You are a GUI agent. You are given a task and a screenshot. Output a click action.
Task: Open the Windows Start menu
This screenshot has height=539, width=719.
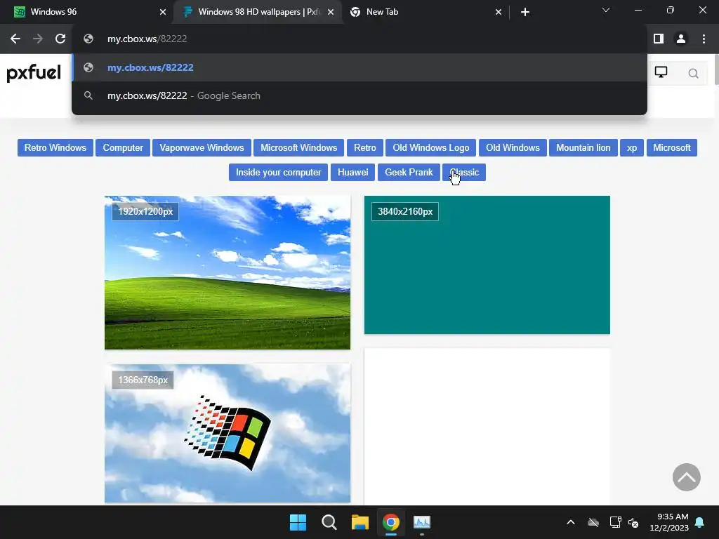point(298,522)
